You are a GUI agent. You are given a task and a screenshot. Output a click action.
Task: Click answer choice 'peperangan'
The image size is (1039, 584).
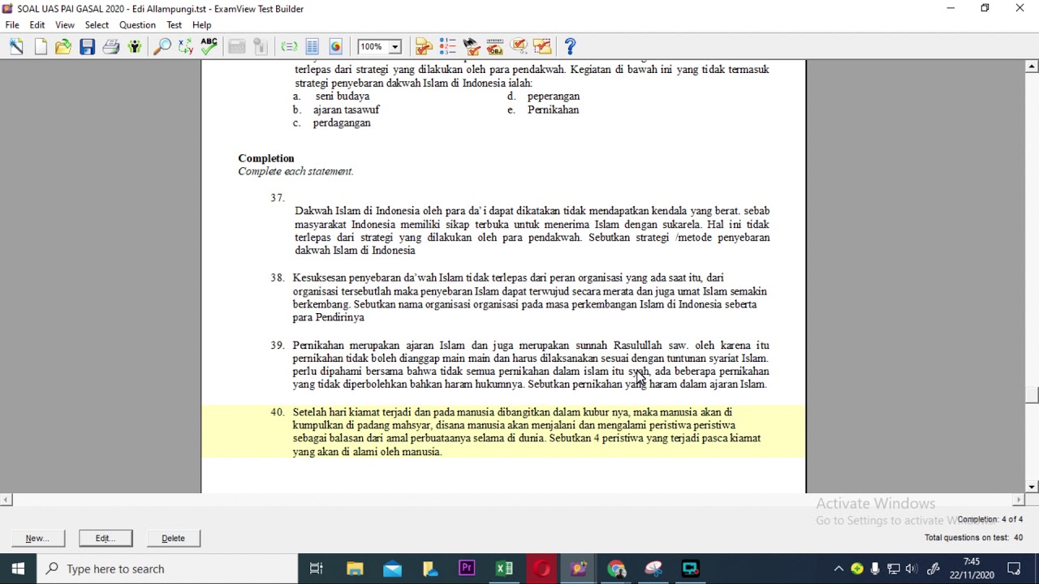[x=554, y=97]
